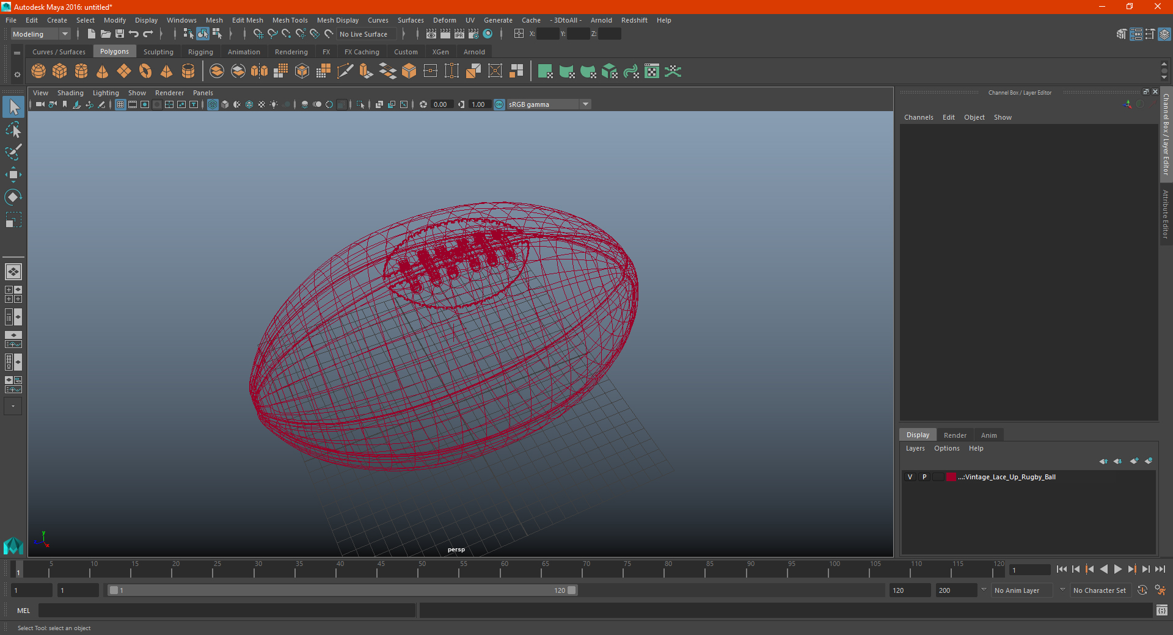This screenshot has width=1173, height=635.
Task: Open the Modeling menu set dropdown
Action: (x=41, y=34)
